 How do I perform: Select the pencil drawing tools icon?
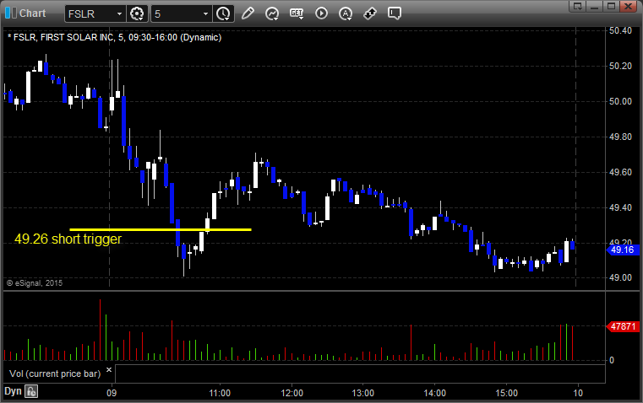tap(248, 13)
